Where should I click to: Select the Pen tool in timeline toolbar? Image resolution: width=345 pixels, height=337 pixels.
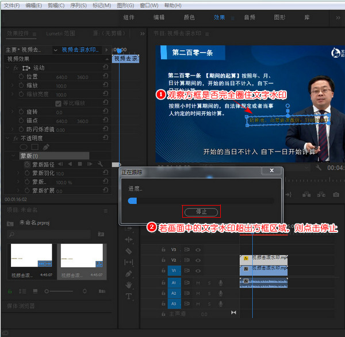pos(129,274)
